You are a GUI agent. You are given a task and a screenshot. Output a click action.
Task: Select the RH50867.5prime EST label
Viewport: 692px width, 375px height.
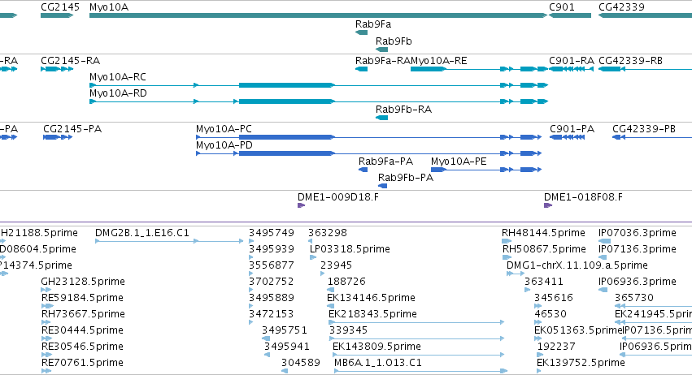(544, 249)
